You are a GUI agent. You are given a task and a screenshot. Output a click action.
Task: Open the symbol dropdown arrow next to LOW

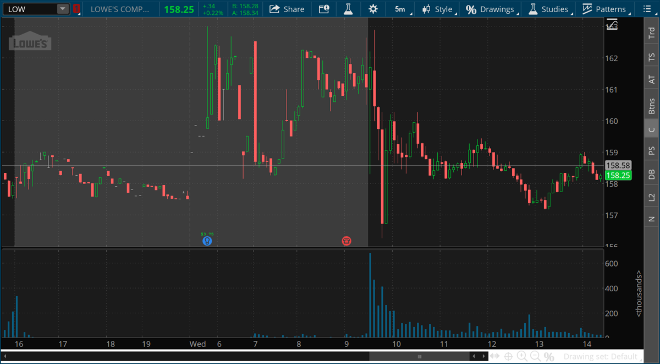pos(63,9)
